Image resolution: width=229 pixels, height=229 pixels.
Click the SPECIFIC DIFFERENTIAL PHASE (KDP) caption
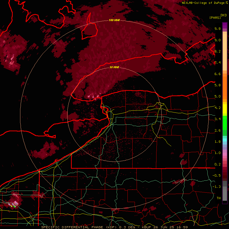(79, 227)
